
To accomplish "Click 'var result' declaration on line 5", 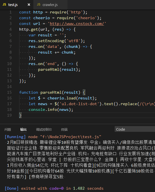I will (x=40, y=35).
